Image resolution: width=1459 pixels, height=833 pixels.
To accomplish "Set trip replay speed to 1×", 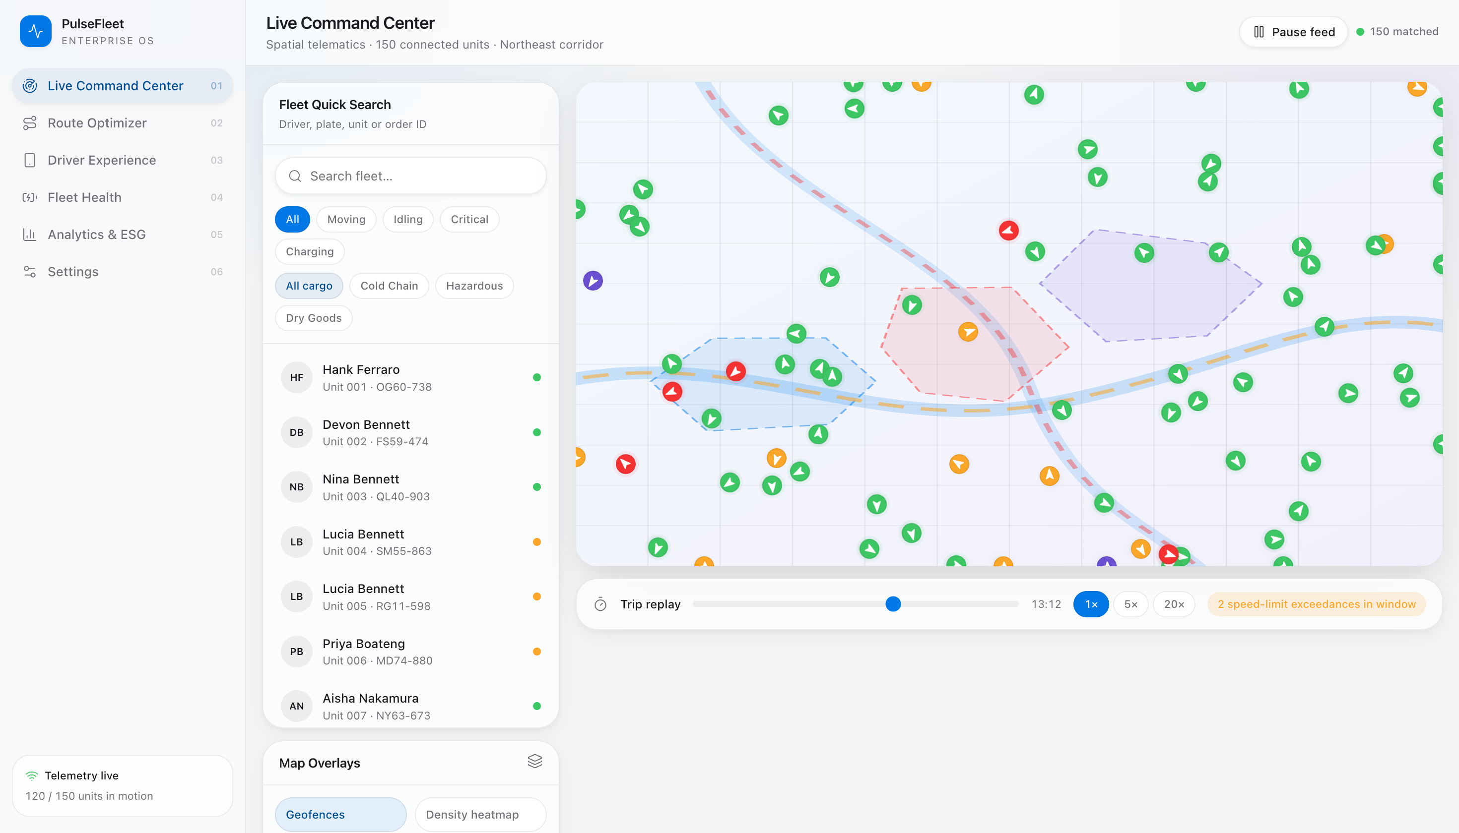I will tap(1091, 604).
